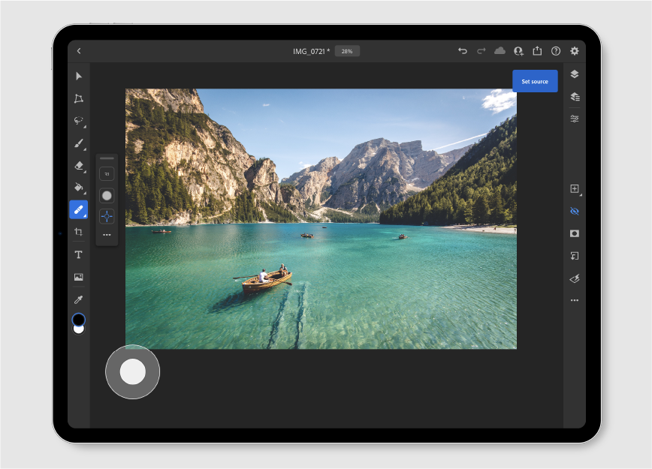Activate the Eraser tool
This screenshot has height=469, width=652.
click(x=79, y=165)
